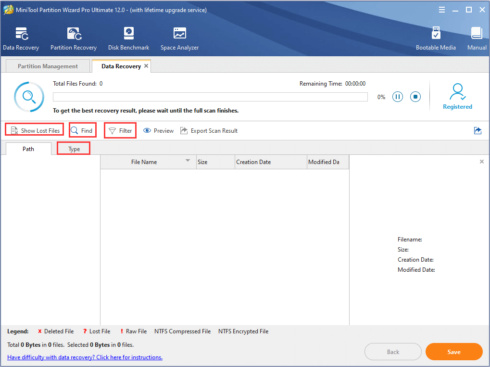
Task: Open the Find tool
Action: tap(82, 131)
